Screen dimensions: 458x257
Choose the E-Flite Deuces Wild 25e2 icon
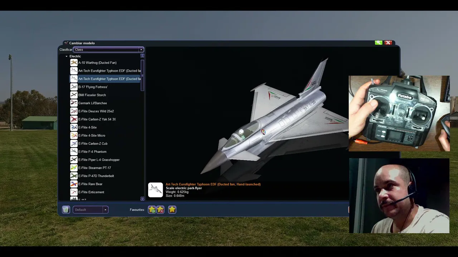point(74,111)
